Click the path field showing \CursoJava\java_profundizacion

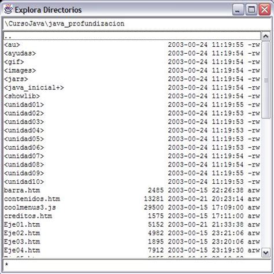(137, 24)
